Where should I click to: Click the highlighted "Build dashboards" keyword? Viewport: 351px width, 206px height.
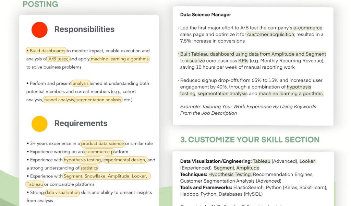pyautogui.click(x=46, y=51)
